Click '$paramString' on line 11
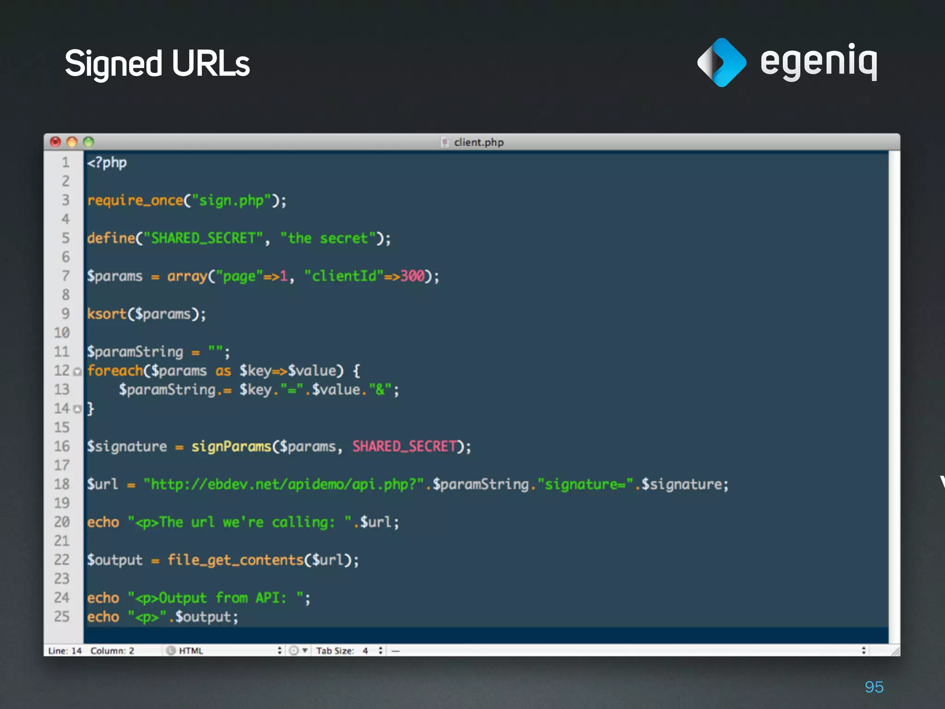The height and width of the screenshot is (709, 945). pyautogui.click(x=135, y=352)
